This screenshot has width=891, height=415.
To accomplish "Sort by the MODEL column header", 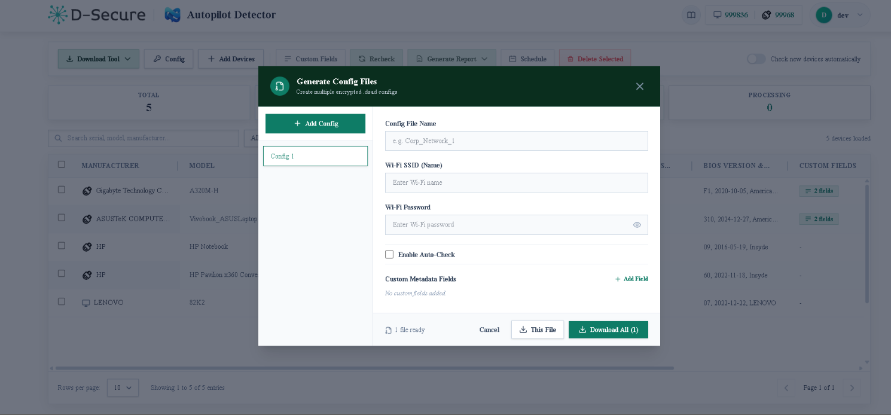I will 202,166.
